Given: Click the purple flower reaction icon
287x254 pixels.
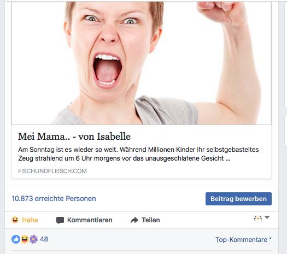Looking at the screenshot, I should [33, 239].
